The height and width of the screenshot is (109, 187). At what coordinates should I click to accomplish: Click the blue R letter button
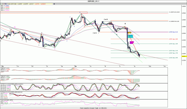point(6,4)
